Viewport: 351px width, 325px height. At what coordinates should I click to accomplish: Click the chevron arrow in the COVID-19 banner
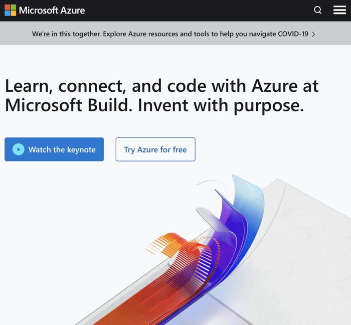(x=314, y=34)
